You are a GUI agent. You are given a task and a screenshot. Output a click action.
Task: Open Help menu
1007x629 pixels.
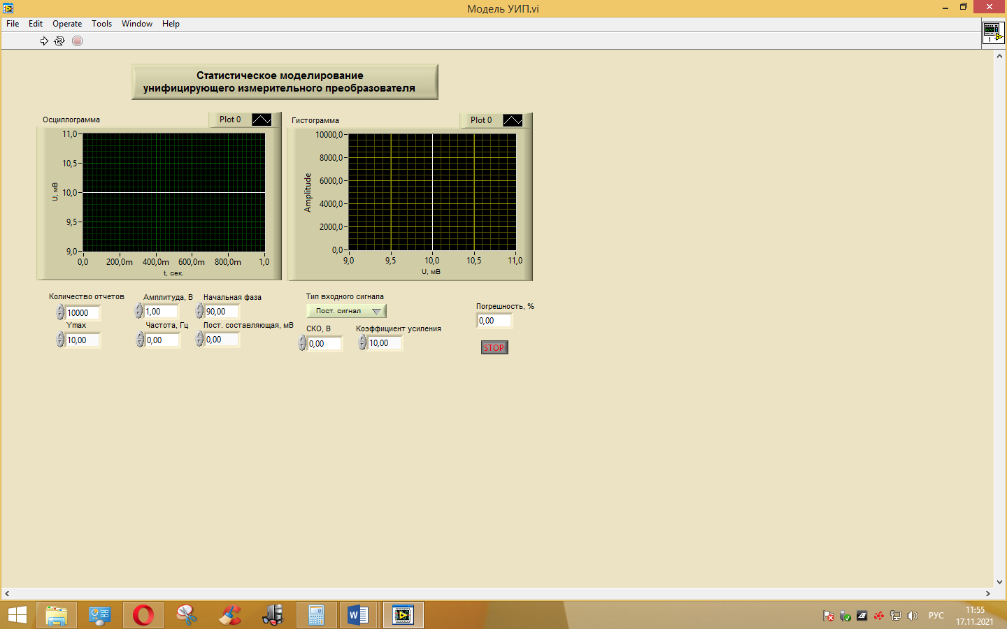pyautogui.click(x=171, y=24)
